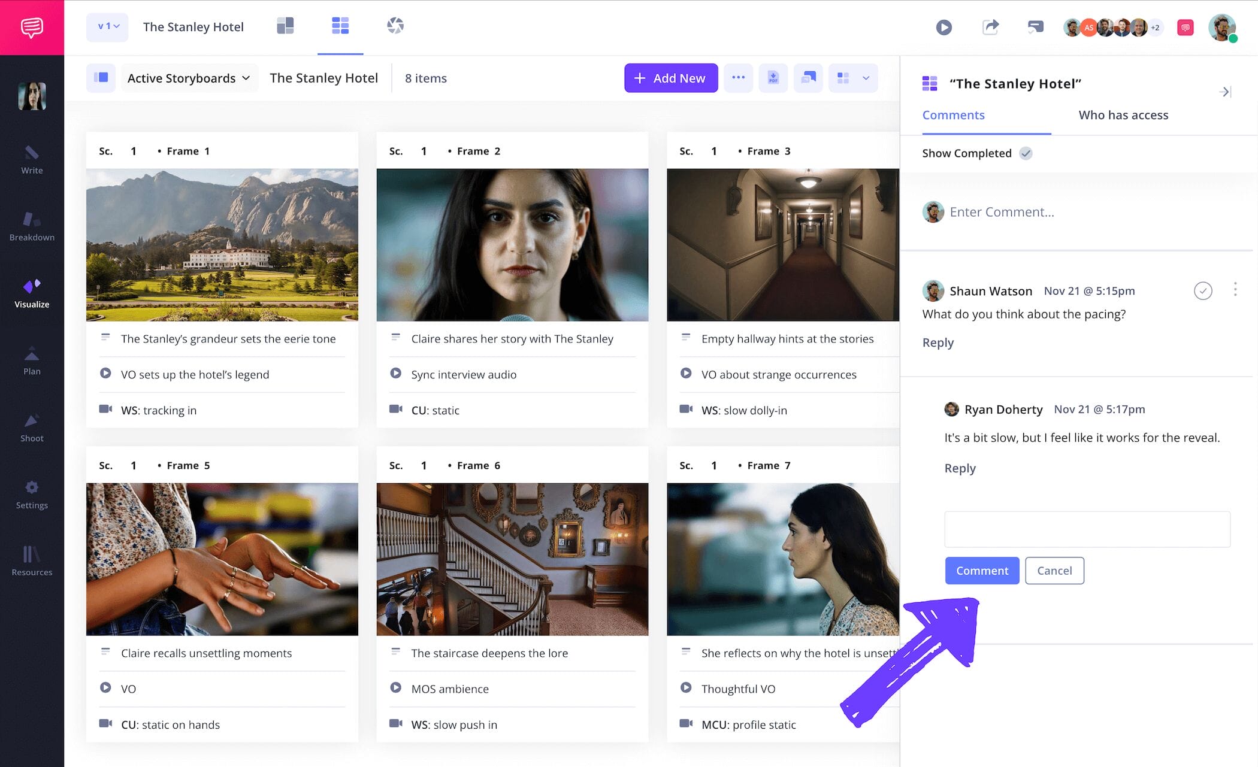The width and height of the screenshot is (1258, 767).
Task: Select the Comments tab
Action: click(x=953, y=115)
